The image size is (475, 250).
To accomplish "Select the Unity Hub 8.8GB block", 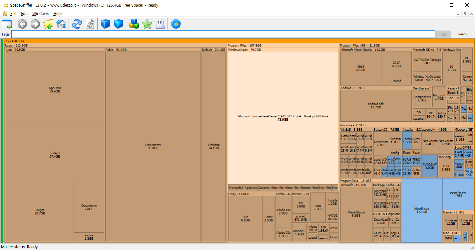I will [245, 219].
